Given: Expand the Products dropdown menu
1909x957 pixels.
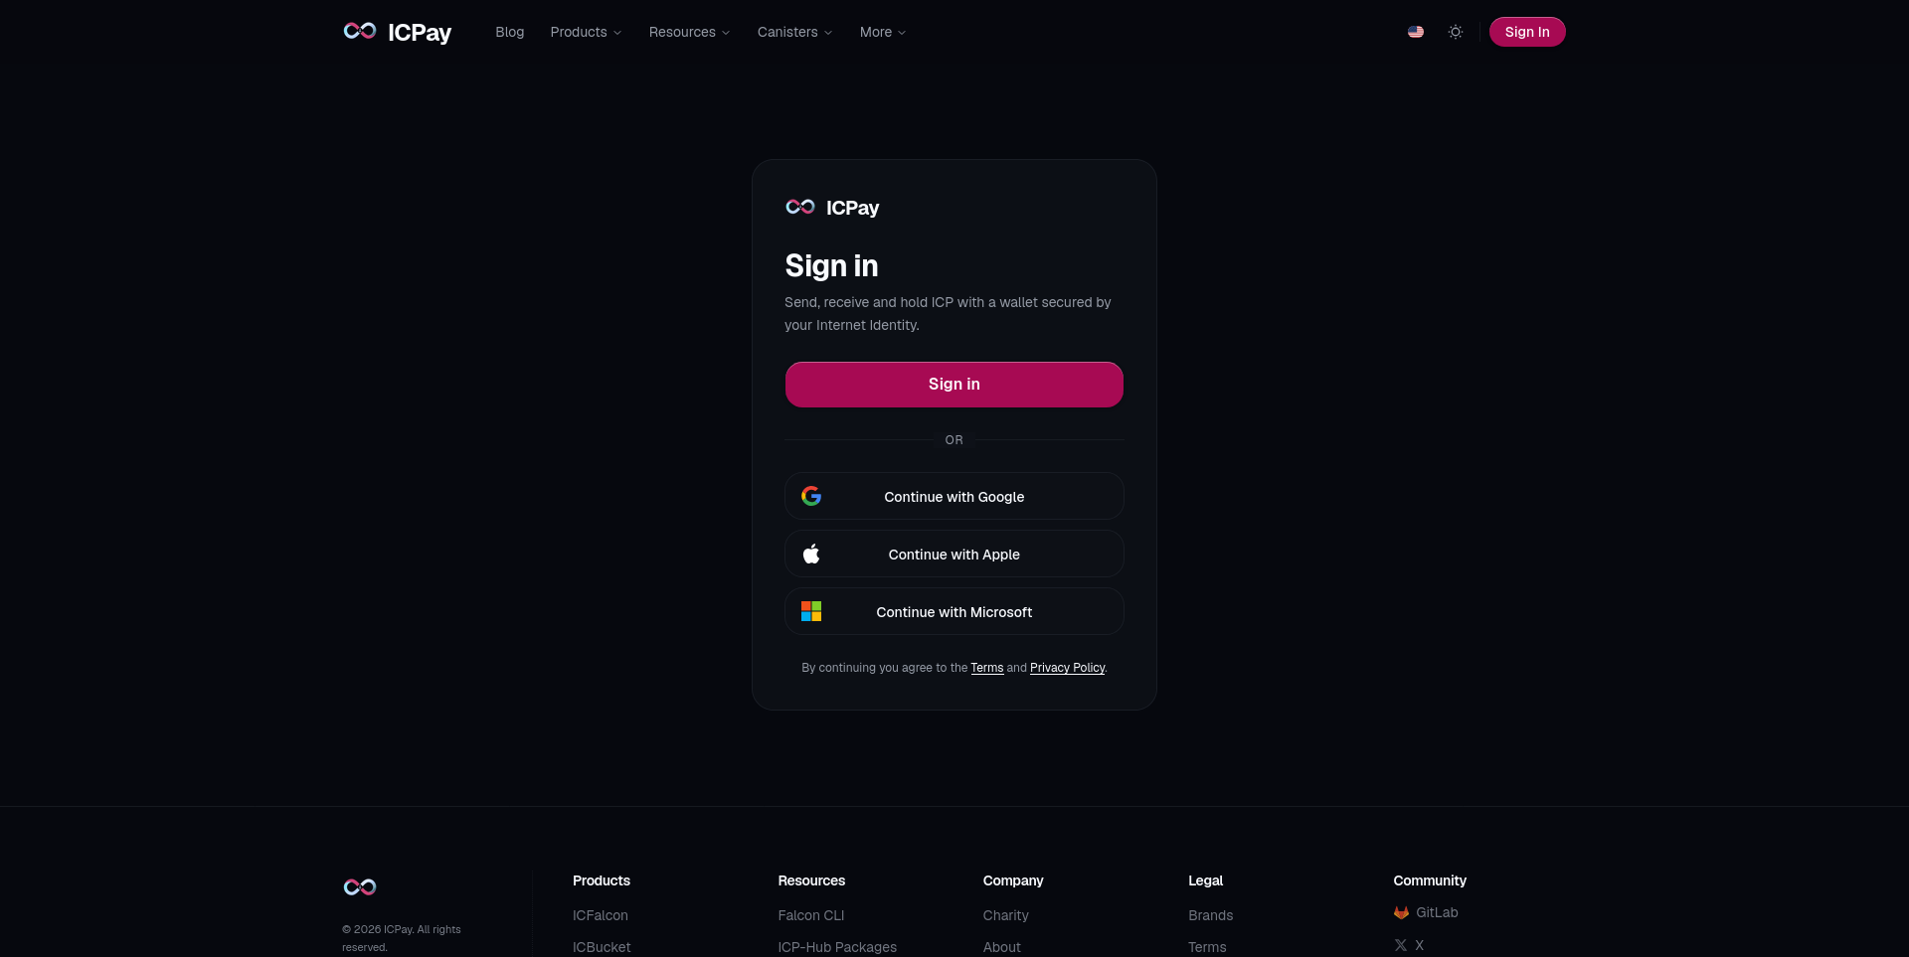Looking at the screenshot, I should tap(586, 32).
